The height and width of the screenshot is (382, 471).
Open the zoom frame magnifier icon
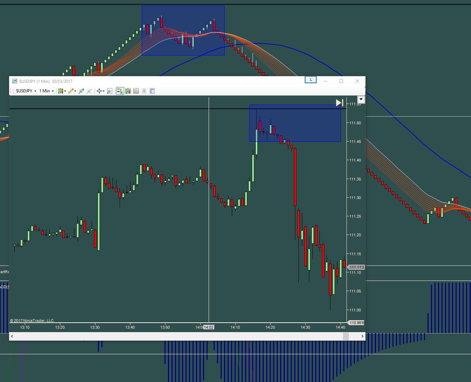tap(109, 91)
